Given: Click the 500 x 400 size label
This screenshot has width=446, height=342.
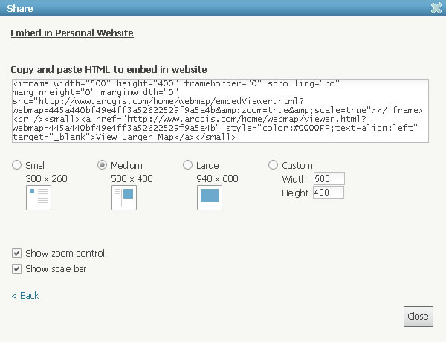Looking at the screenshot, I should [x=132, y=178].
